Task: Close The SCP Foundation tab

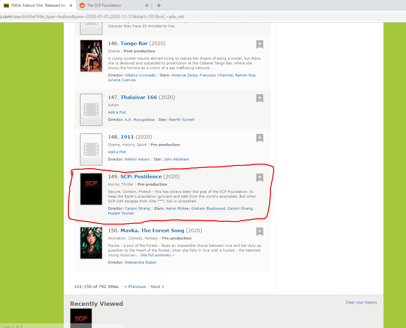Action: pyautogui.click(x=147, y=5)
